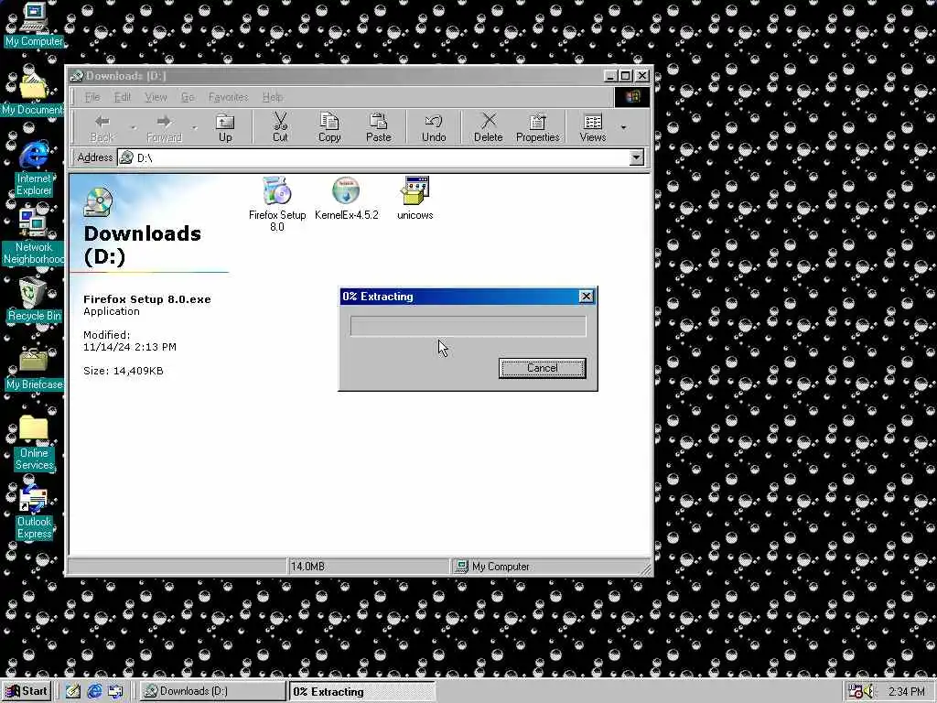The image size is (937, 703).
Task: Click the volume speaker tray icon
Action: 869,692
